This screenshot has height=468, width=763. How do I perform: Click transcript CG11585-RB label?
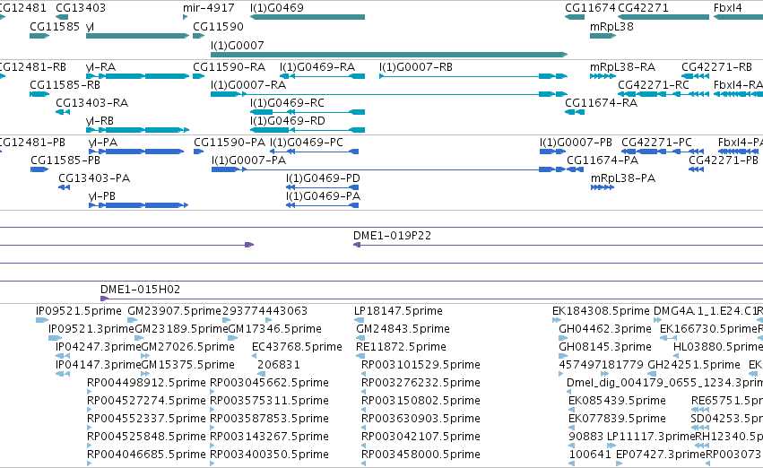pyautogui.click(x=65, y=85)
